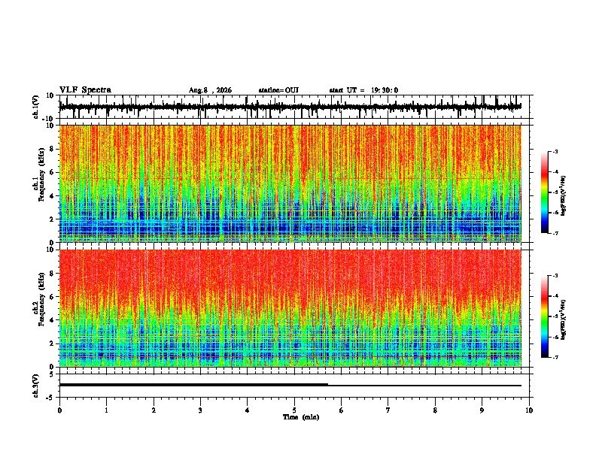Click time-axis tick label "5"
This screenshot has width=596, height=460.
pyautogui.click(x=294, y=410)
